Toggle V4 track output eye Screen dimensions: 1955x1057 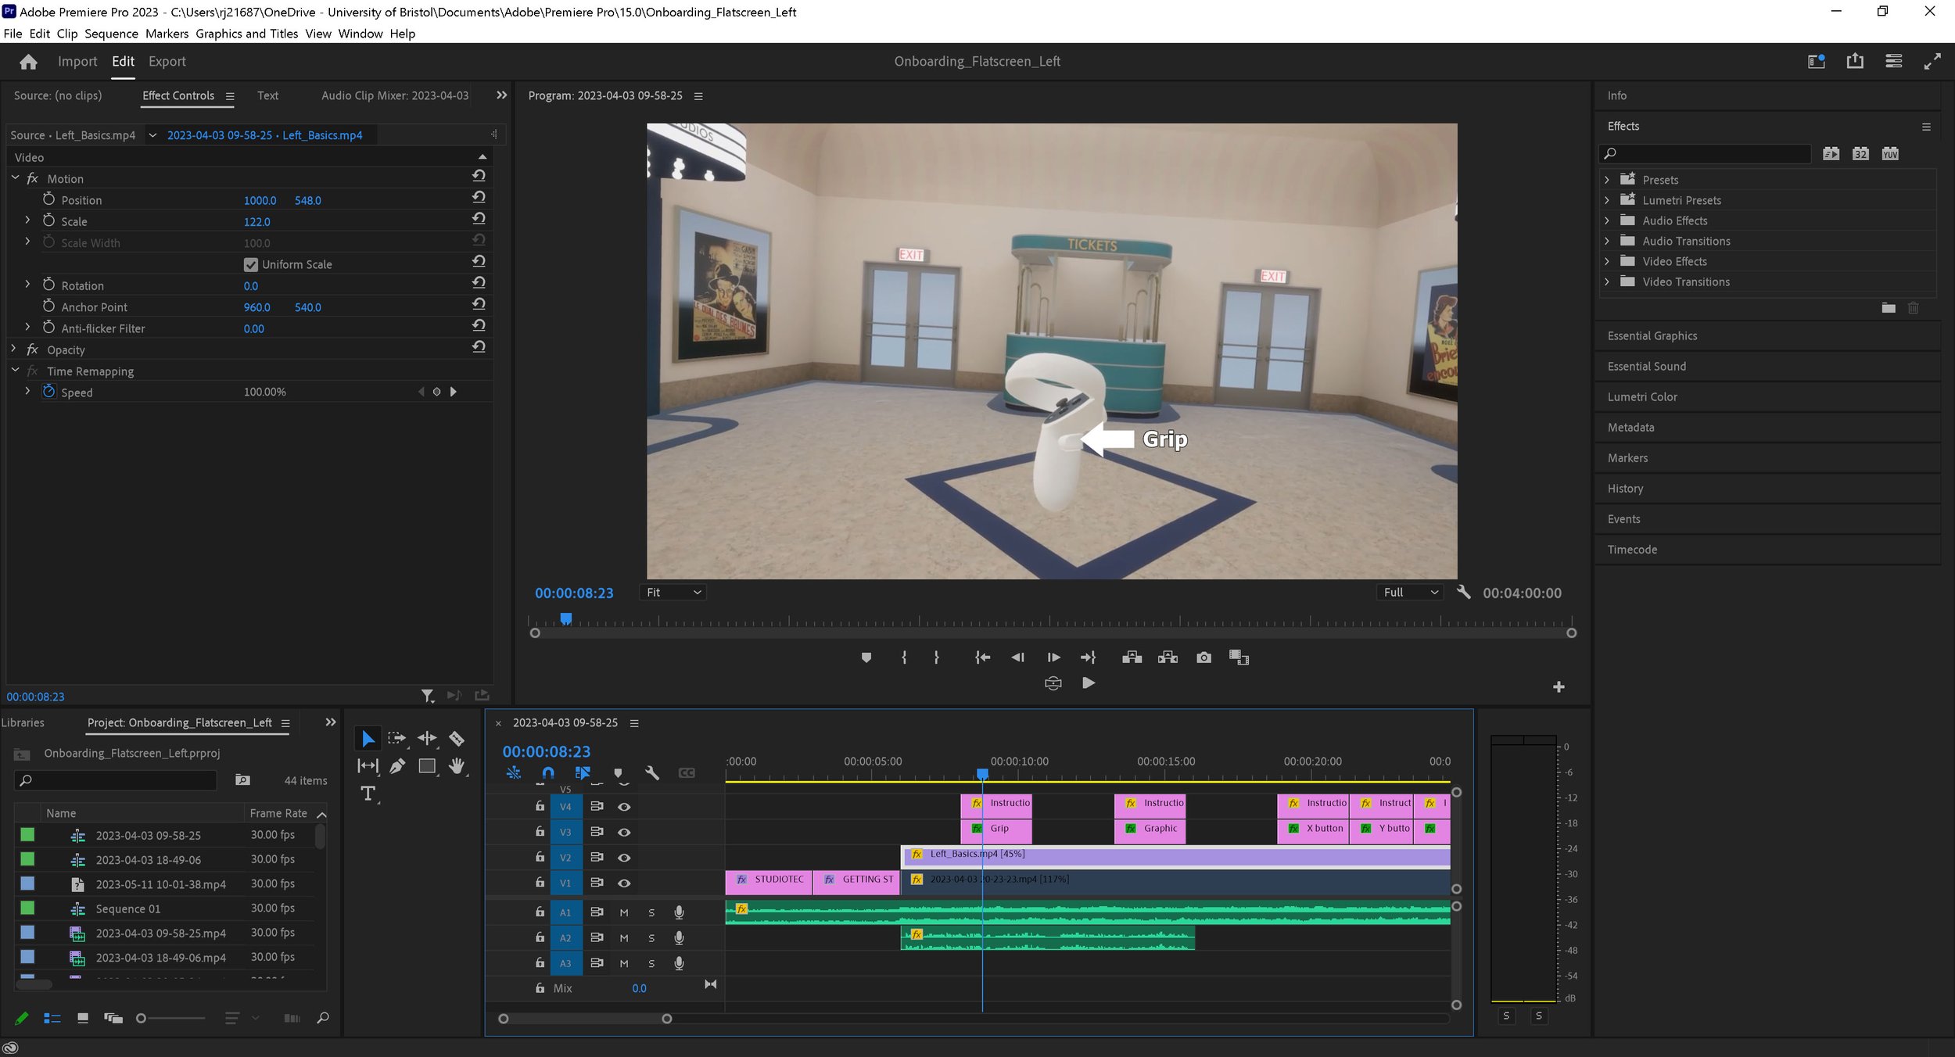(624, 807)
